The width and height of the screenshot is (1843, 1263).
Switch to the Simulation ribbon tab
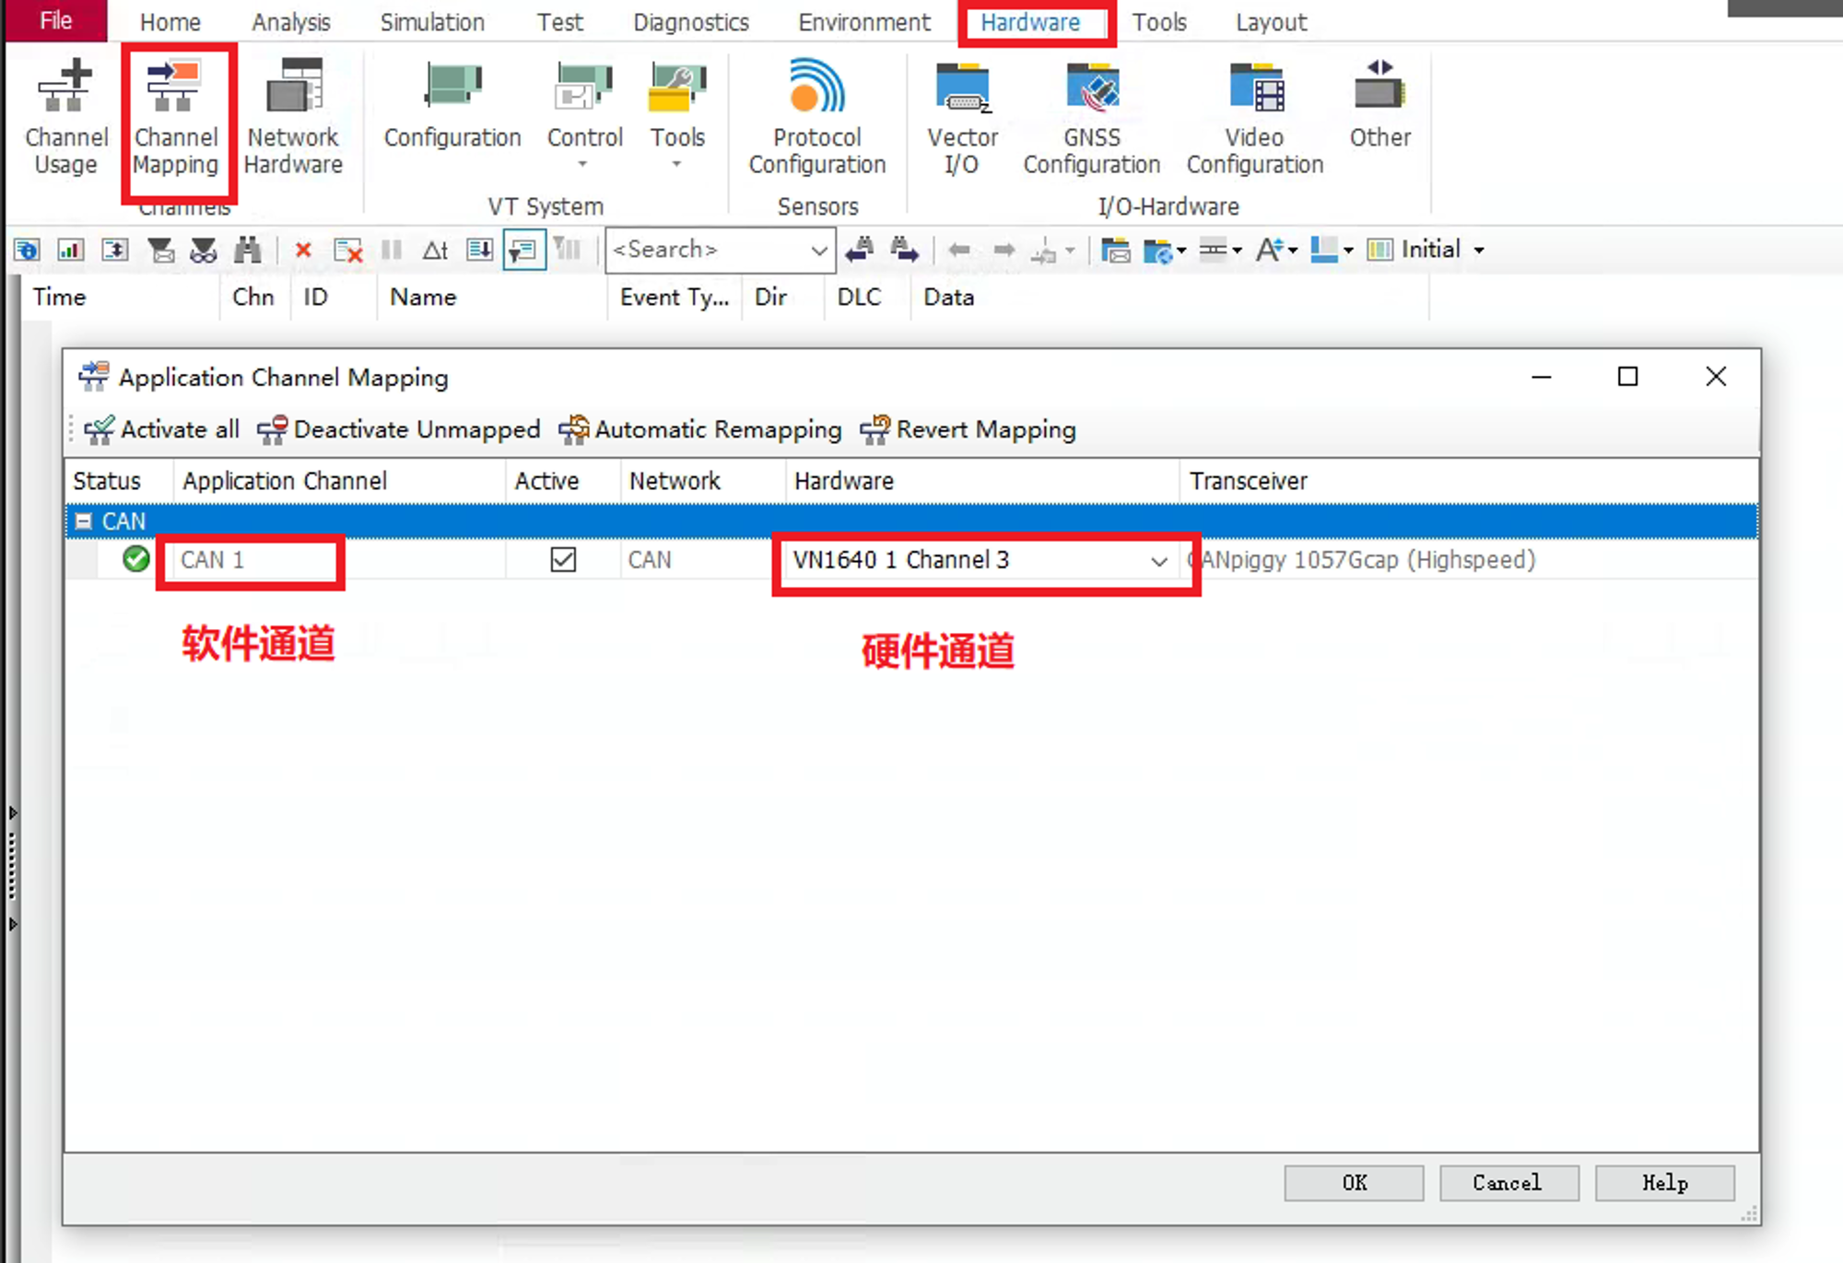coord(431,22)
